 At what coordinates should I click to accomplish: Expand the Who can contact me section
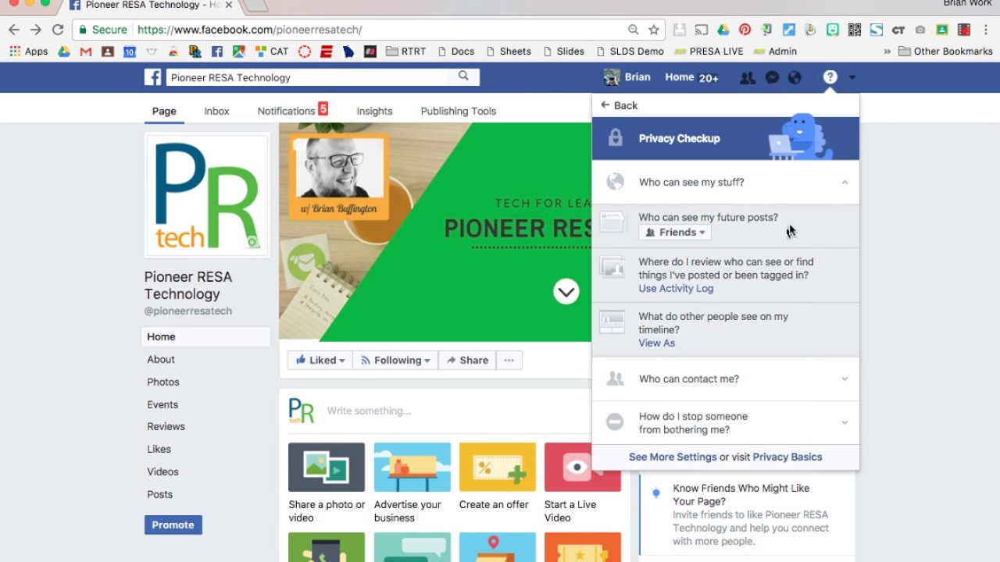[845, 379]
